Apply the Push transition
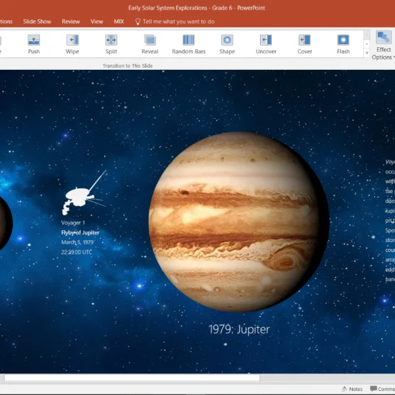395x395 pixels. [34, 44]
